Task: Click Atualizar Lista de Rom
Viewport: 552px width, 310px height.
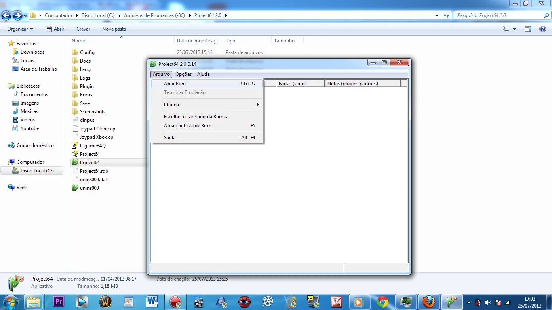Action: pyautogui.click(x=207, y=126)
